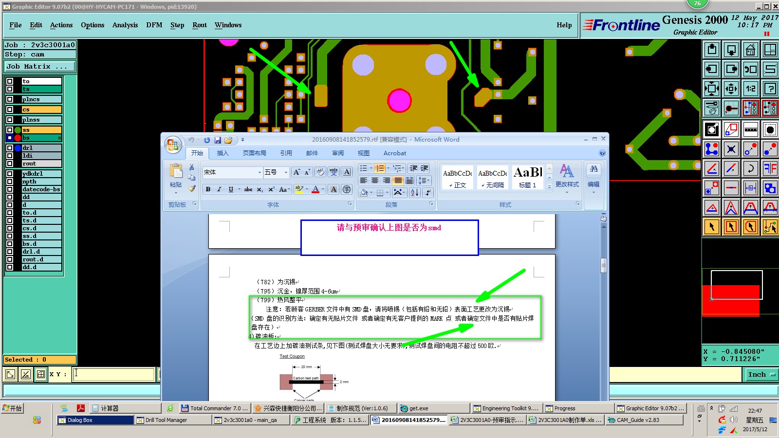Click the Windows 开始 start button
The width and height of the screenshot is (779, 438).
click(x=13, y=408)
